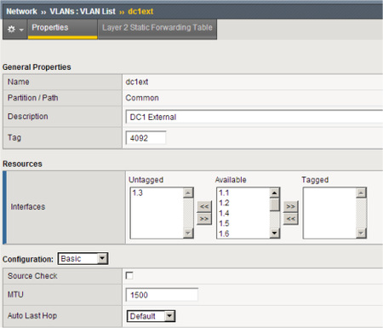Click Untagged list scroll down arrow
Image resolution: width=383 pixels, height=328 pixels.
point(188,233)
